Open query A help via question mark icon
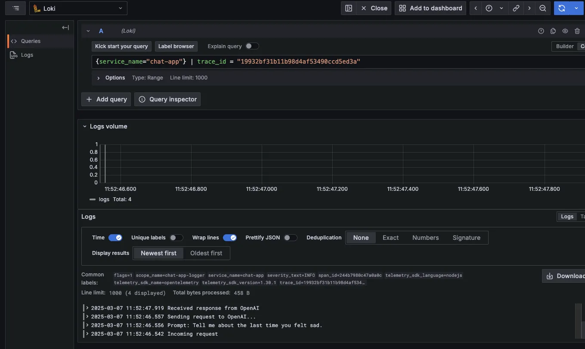This screenshot has width=585, height=349. tap(541, 31)
